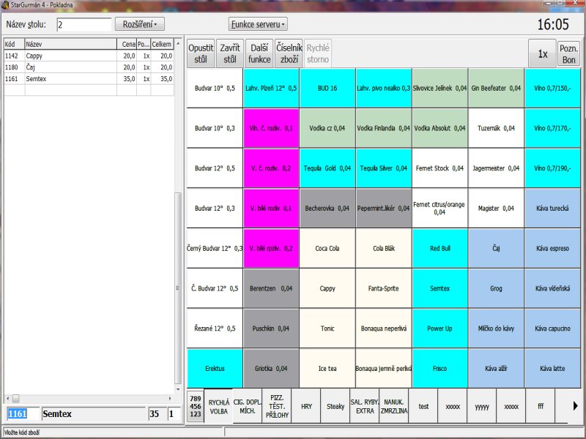The width and height of the screenshot is (586, 439).
Task: Open the Funkce serveru dropdown
Action: pos(258,24)
